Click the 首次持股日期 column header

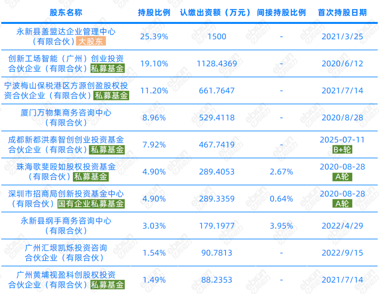coord(342,13)
